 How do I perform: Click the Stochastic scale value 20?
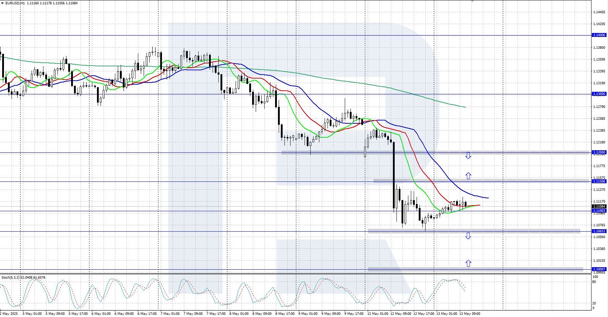point(594,303)
